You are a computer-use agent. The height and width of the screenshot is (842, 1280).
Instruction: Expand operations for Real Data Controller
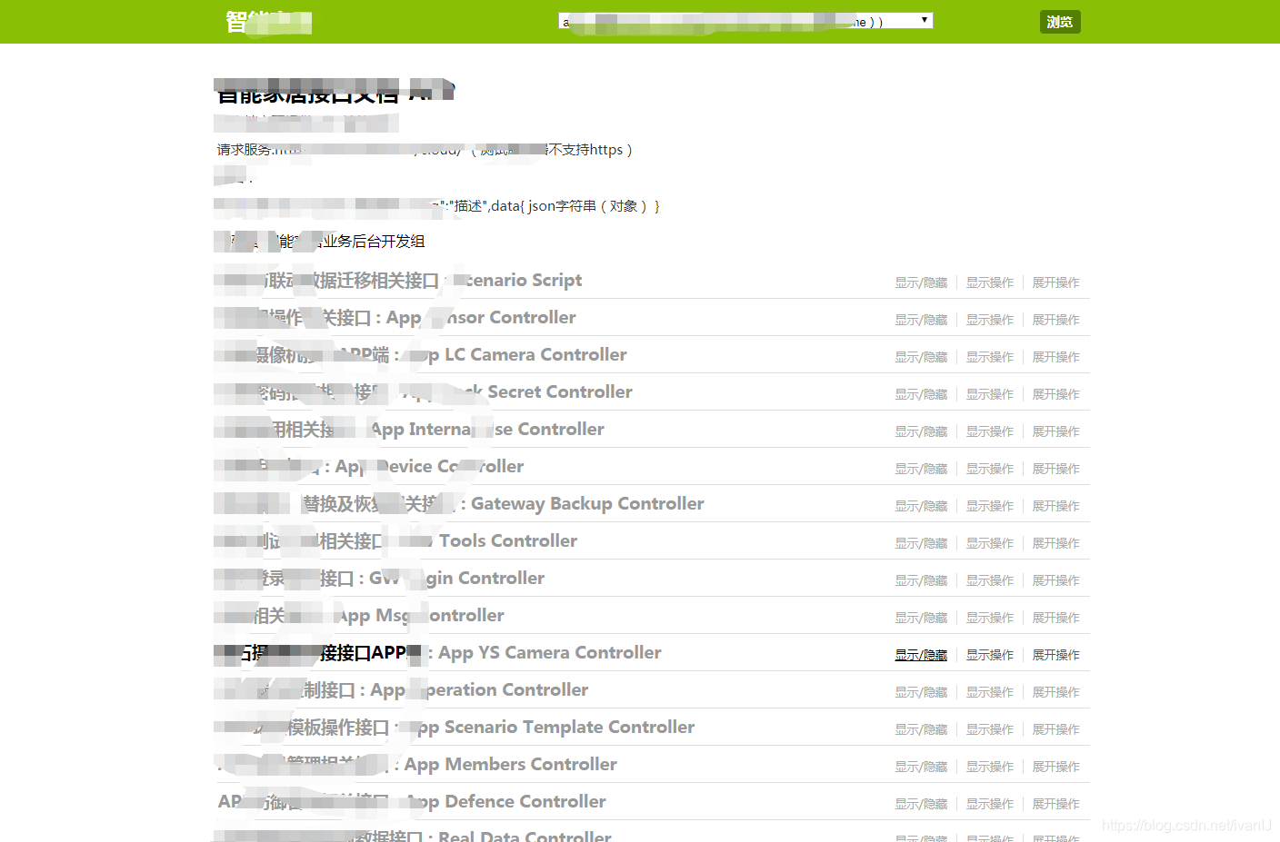pyautogui.click(x=1055, y=836)
